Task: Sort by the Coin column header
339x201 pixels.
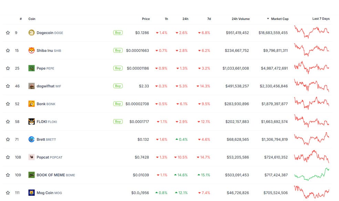Action: [x=32, y=19]
